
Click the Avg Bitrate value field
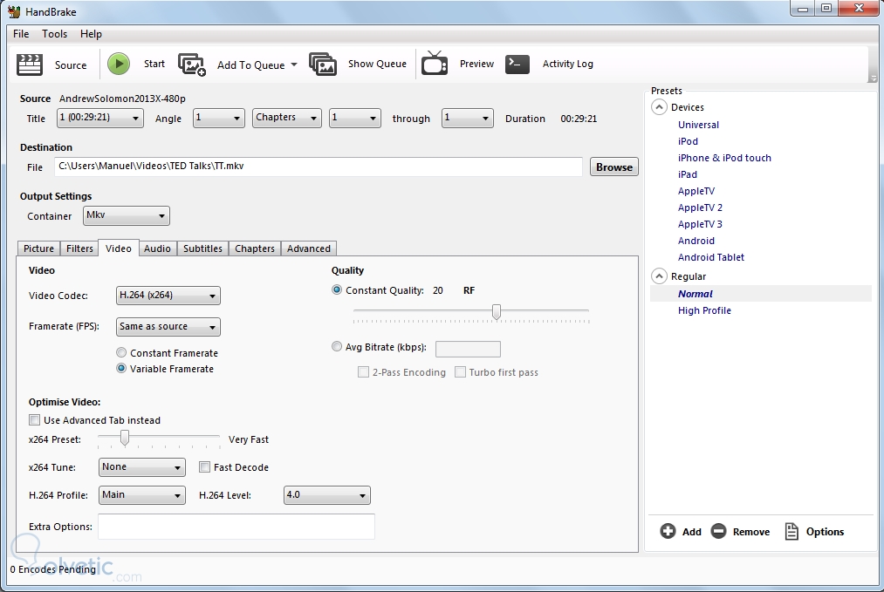tap(468, 349)
